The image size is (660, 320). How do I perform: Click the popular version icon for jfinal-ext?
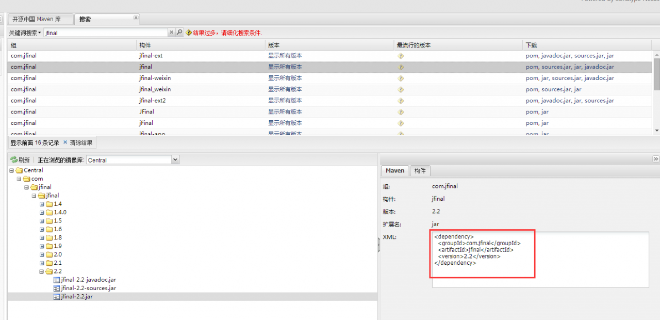[x=401, y=56]
